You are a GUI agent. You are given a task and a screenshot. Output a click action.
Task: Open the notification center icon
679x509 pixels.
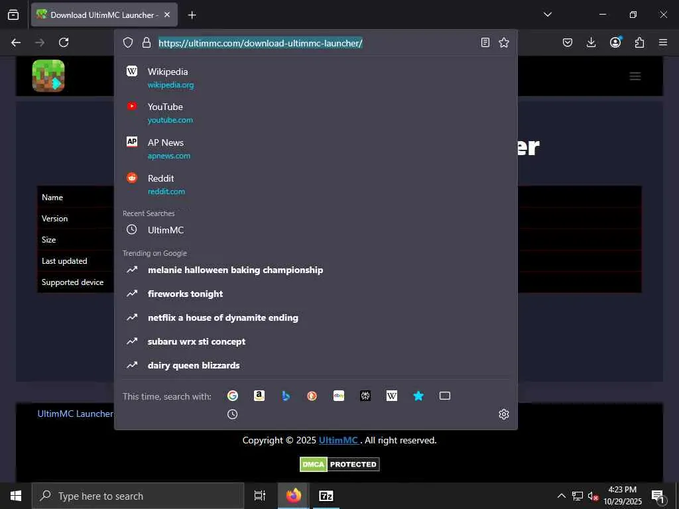[x=657, y=496]
